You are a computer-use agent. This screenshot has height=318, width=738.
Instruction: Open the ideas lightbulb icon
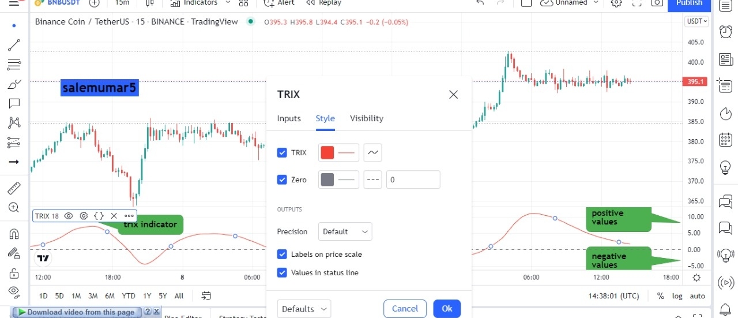(726, 167)
